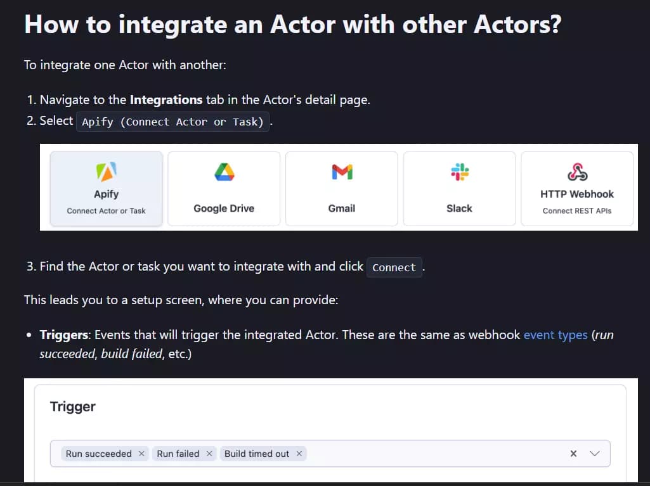The image size is (650, 486).
Task: Expand the trigger events dropdown chevron
Action: point(594,453)
